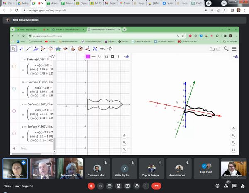Open Meet more options three-dot menu

pos(146,186)
